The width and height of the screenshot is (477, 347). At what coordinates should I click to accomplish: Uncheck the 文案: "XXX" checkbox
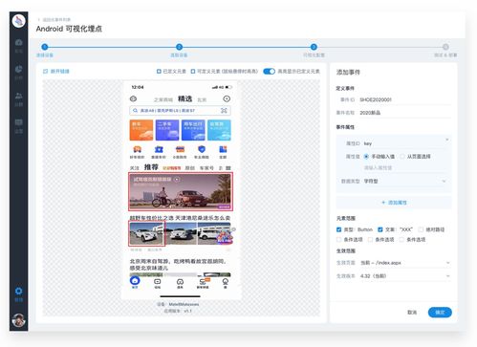380,229
